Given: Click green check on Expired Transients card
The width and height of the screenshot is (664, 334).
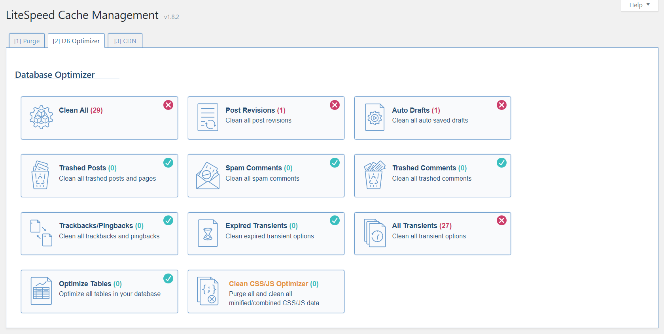Looking at the screenshot, I should [335, 220].
